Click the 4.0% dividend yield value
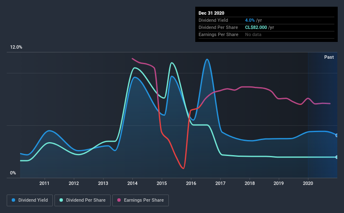Viewport: 344px width, 213px height. (x=250, y=20)
